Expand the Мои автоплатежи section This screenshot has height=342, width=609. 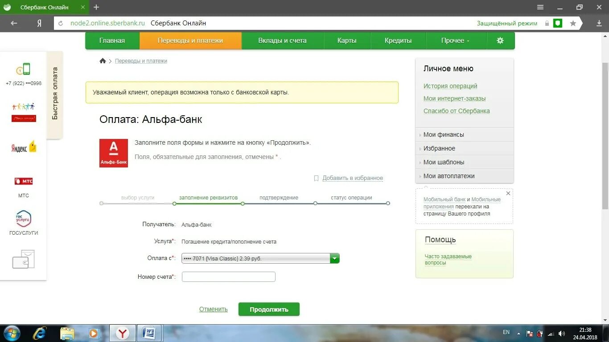465,176
